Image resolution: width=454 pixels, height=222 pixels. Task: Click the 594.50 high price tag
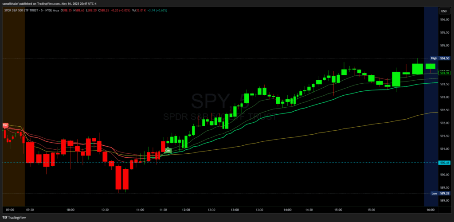(x=444, y=58)
